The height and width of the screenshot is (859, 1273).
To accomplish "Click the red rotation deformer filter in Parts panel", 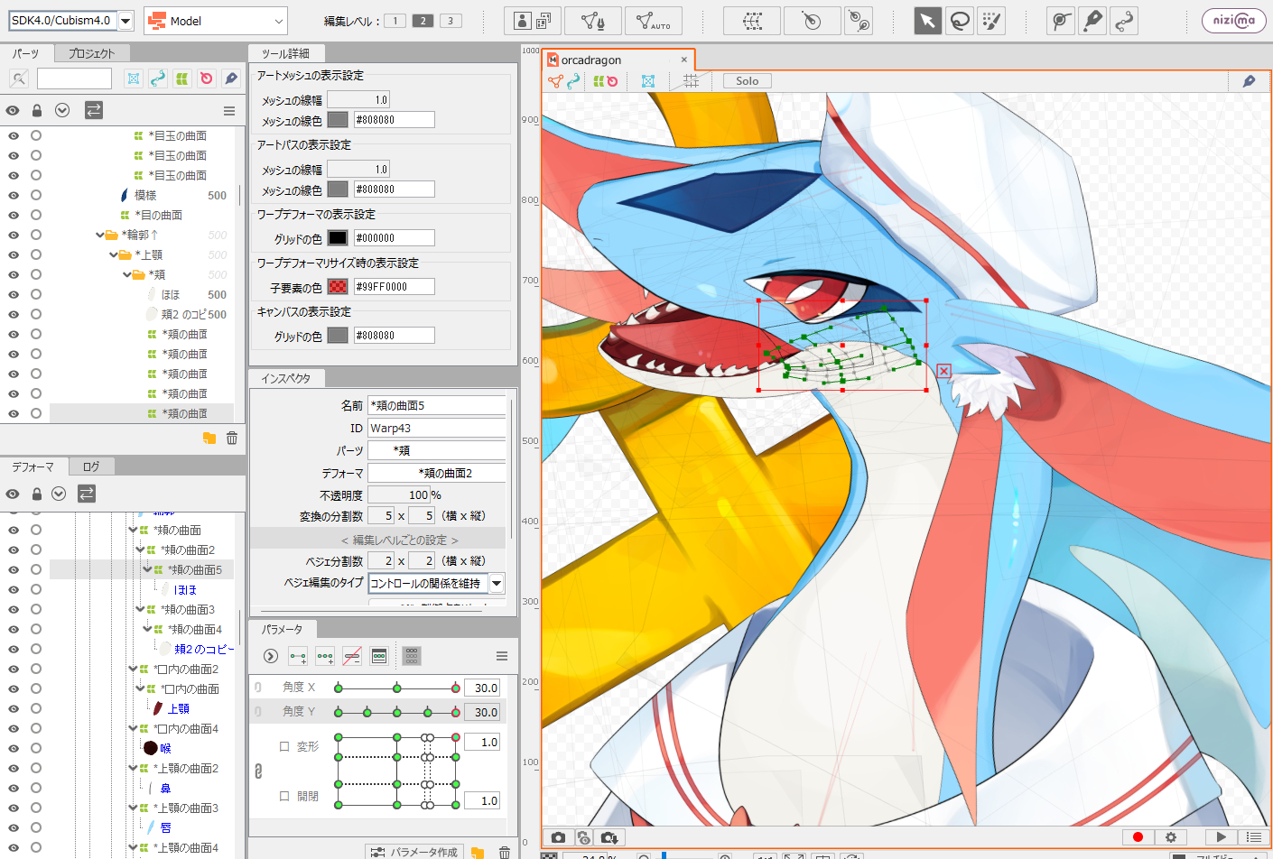I will pos(206,79).
